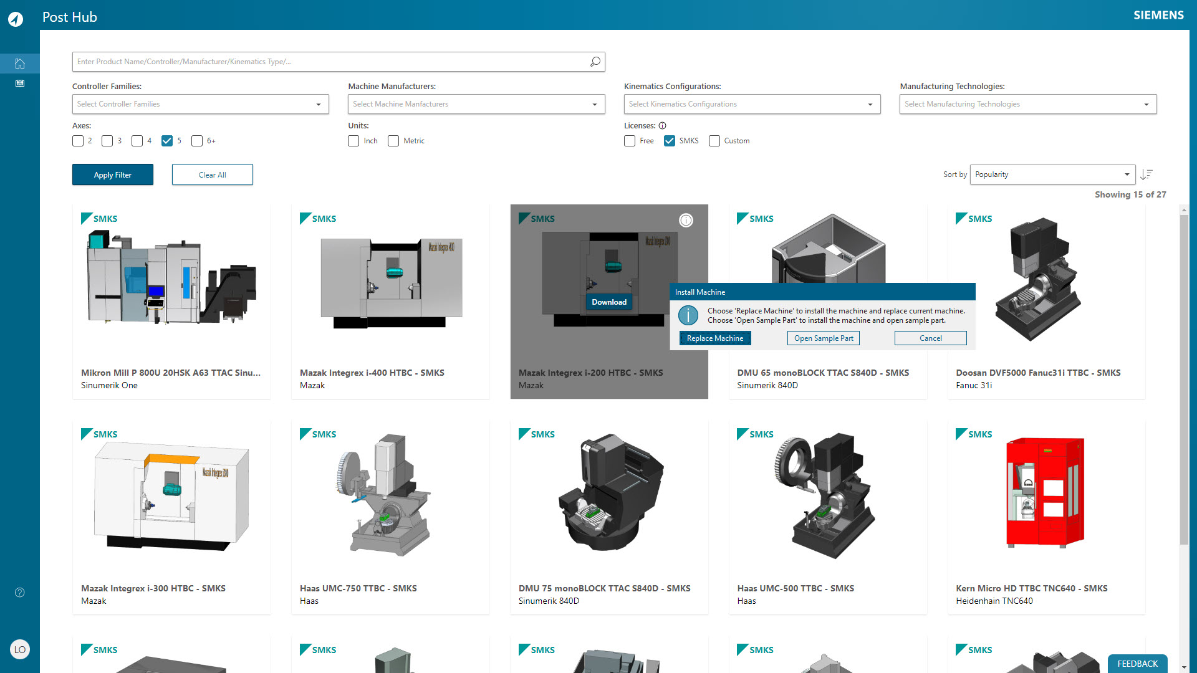Open the Sort by Popularity dropdown

point(1052,174)
